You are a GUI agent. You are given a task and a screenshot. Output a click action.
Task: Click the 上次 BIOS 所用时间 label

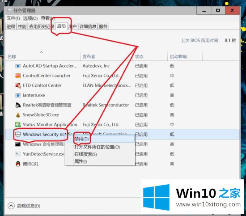click(200, 40)
